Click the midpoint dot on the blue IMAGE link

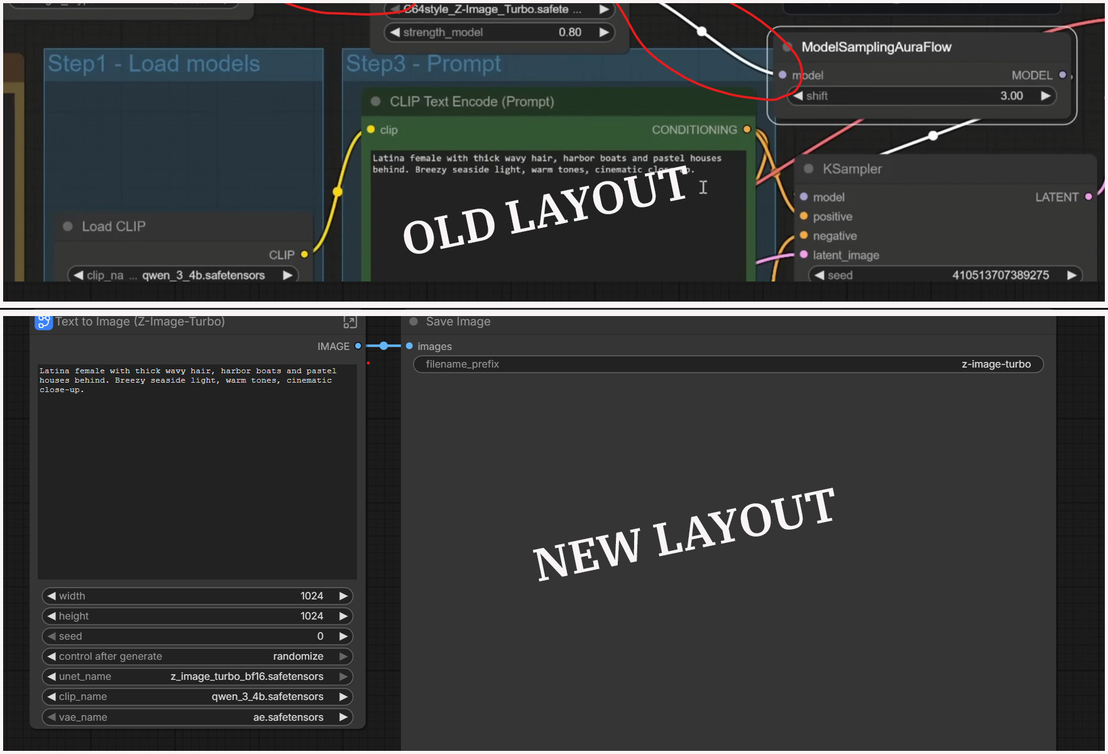(383, 346)
